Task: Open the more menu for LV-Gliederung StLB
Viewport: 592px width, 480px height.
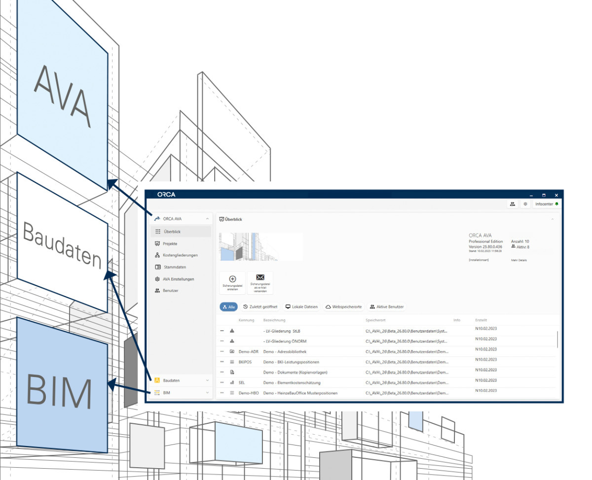Action: tap(222, 331)
